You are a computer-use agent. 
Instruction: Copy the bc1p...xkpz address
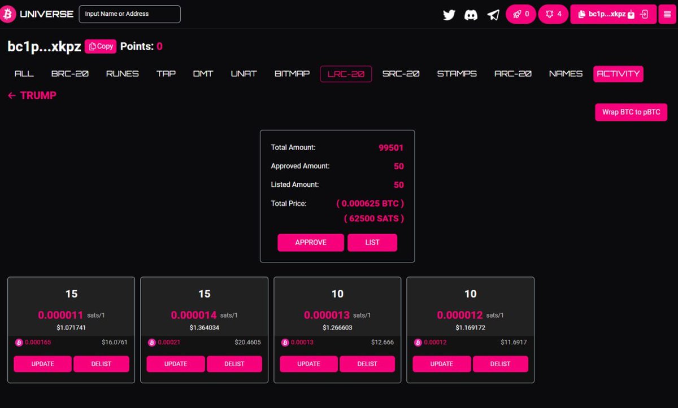pos(101,46)
